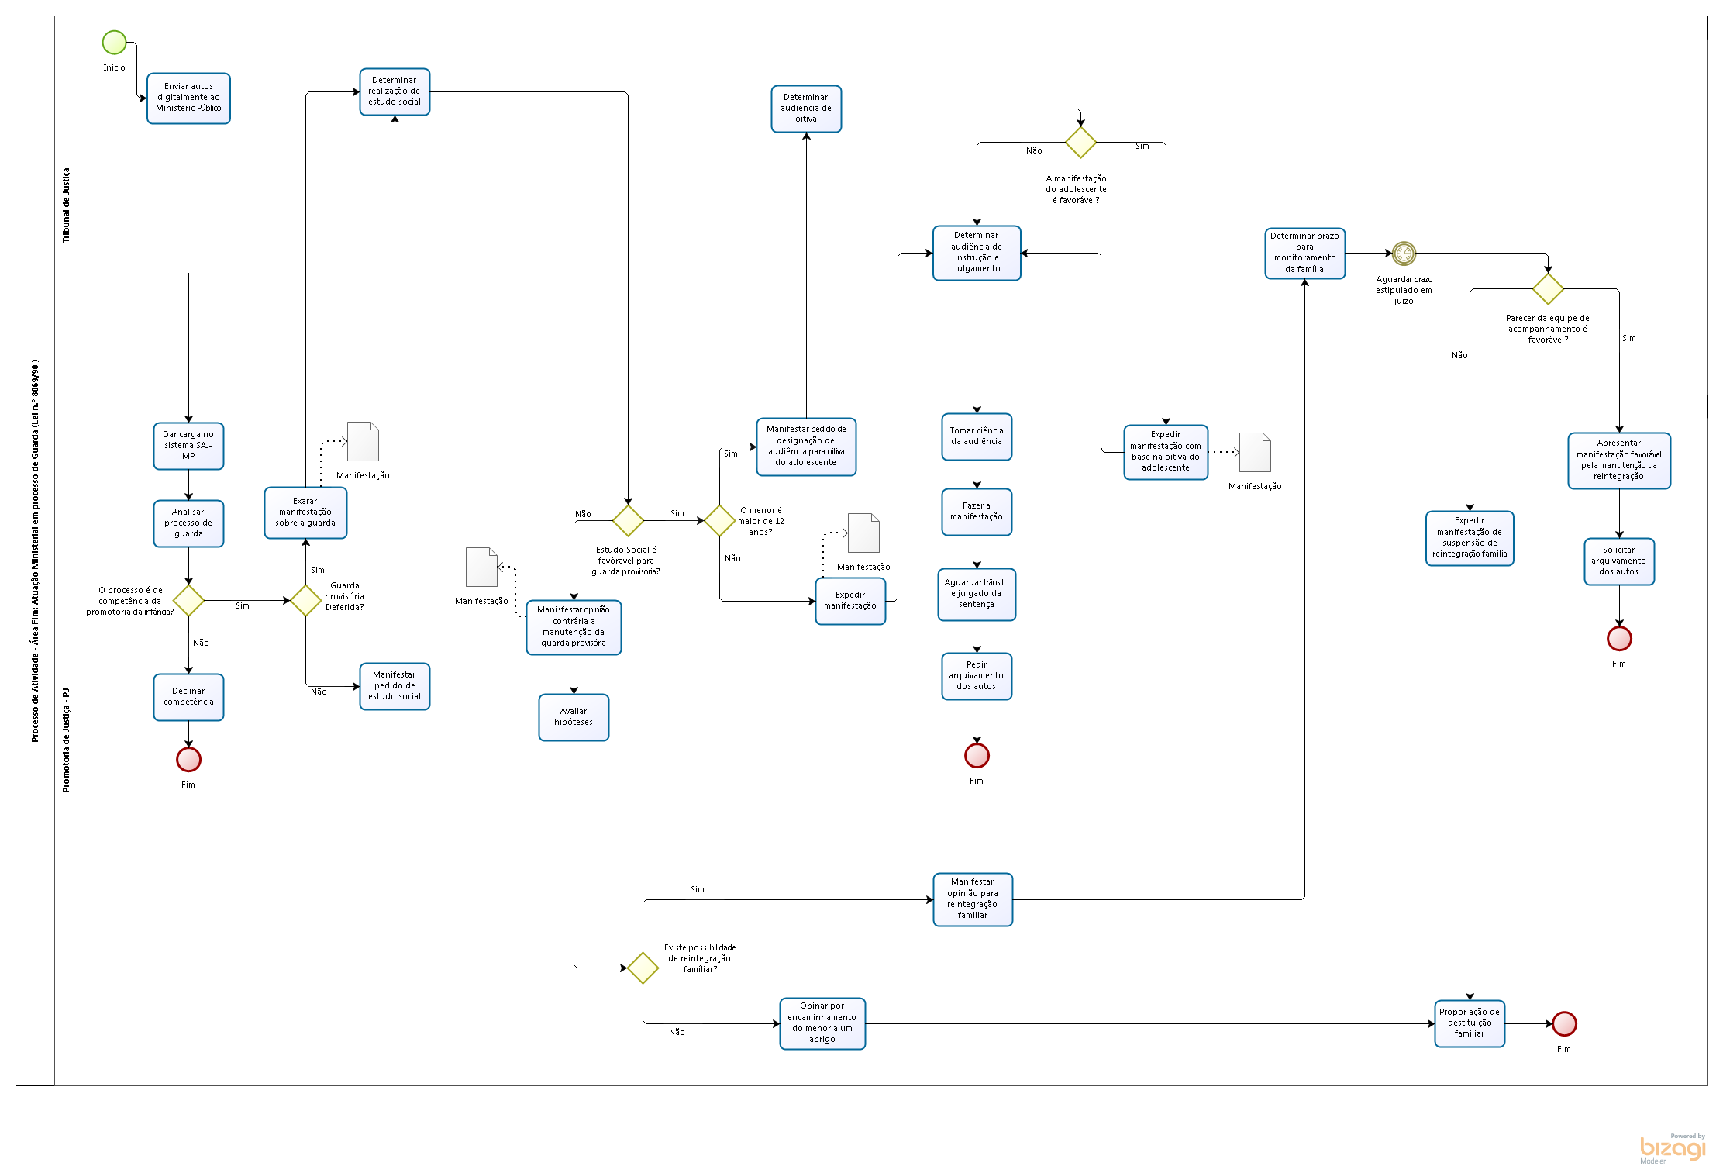Click the 'Promotoria de Justiça - PJ' lane header
Image resolution: width=1723 pixels, height=1173 pixels.
tap(66, 740)
